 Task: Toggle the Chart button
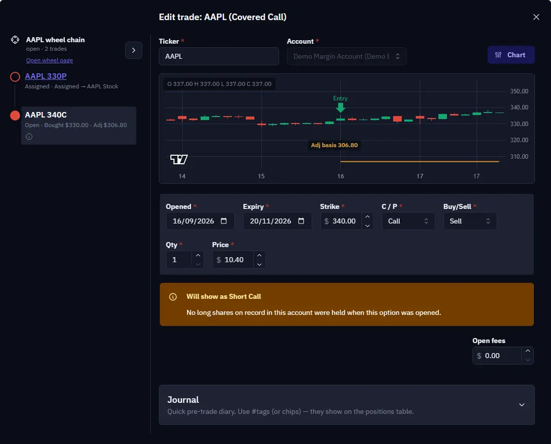511,55
